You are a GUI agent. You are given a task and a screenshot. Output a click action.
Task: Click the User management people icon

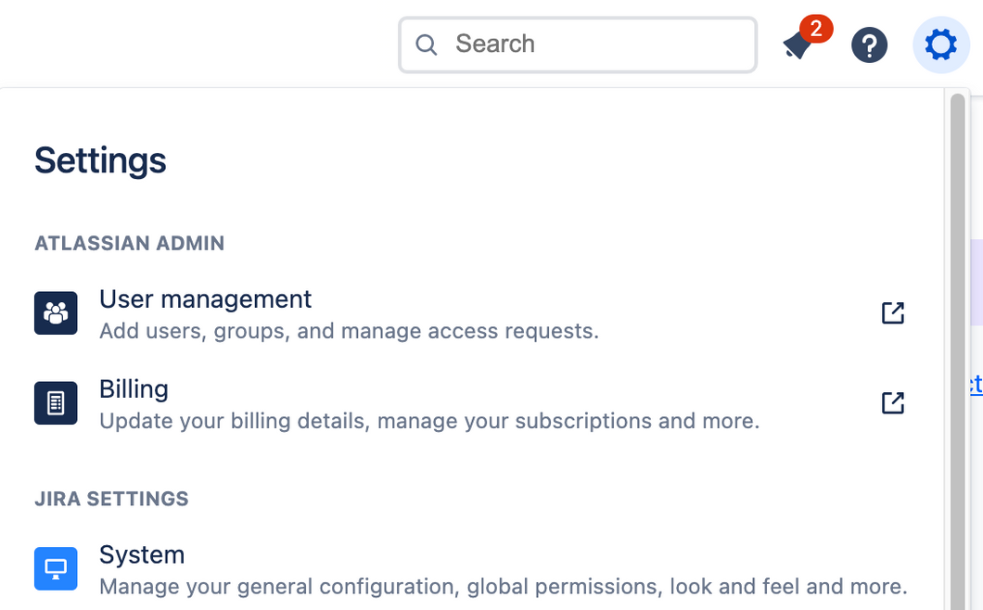click(x=56, y=313)
